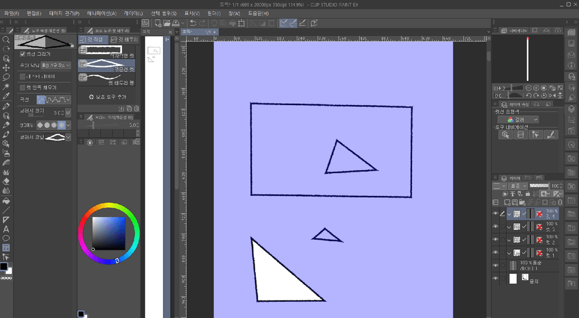
Task: Pick a color in the color wheel square
Action: click(x=109, y=233)
